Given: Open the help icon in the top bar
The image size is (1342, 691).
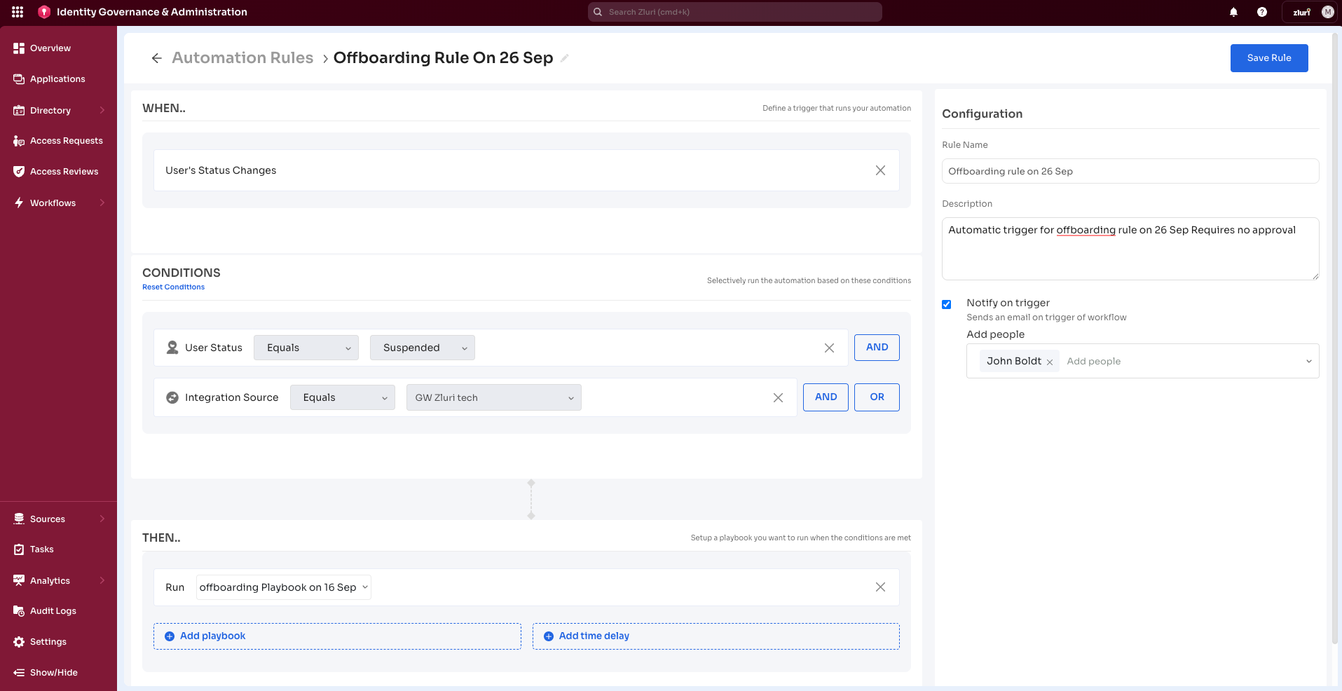Looking at the screenshot, I should (x=1263, y=12).
